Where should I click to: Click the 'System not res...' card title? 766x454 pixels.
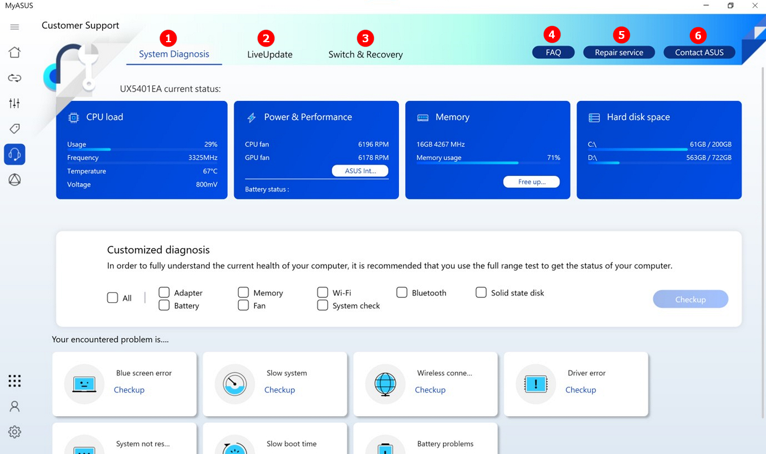point(143,444)
